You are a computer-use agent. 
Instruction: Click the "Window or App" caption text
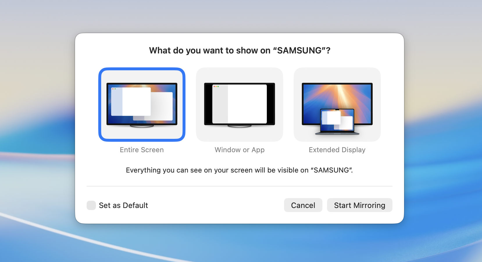[240, 150]
